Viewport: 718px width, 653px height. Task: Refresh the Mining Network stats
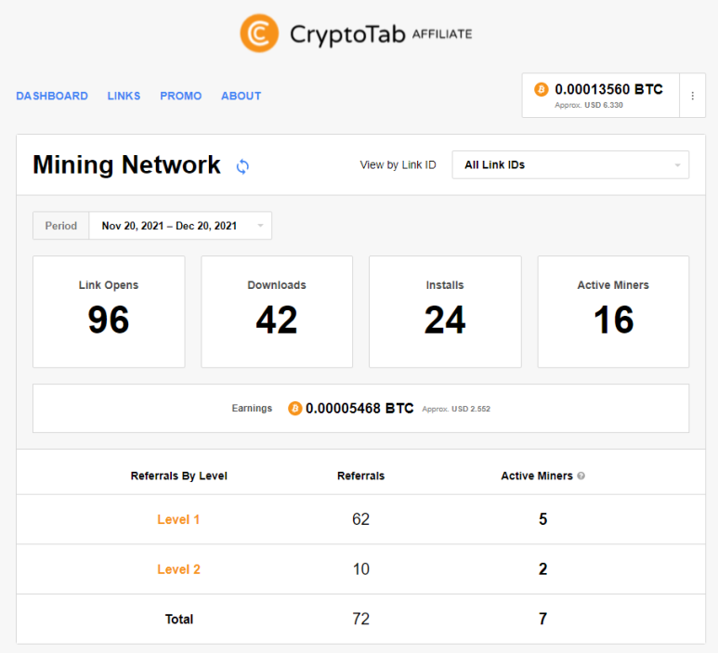(x=242, y=166)
